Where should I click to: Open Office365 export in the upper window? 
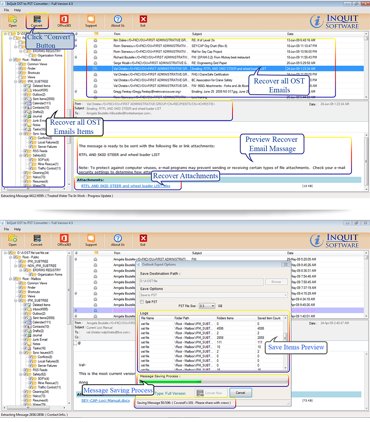[x=64, y=19]
